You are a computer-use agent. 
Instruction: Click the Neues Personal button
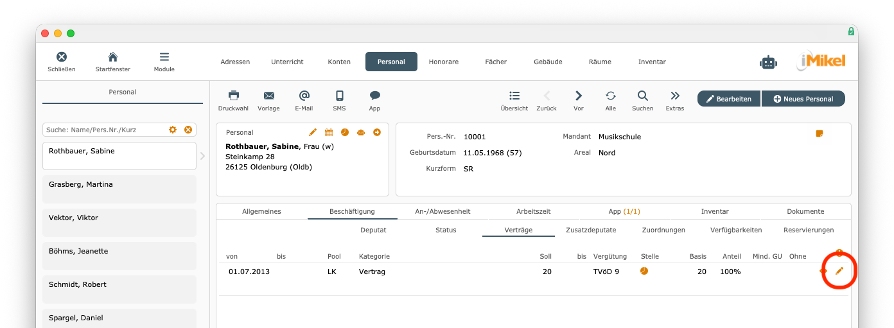[803, 99]
